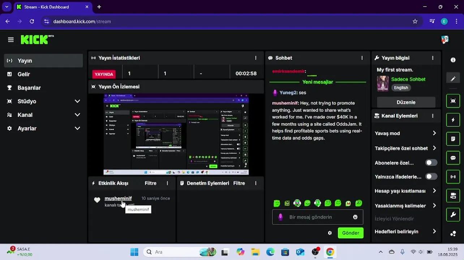464x260 pixels.
Task: Open Yavaş mod options
Action: coord(406,133)
